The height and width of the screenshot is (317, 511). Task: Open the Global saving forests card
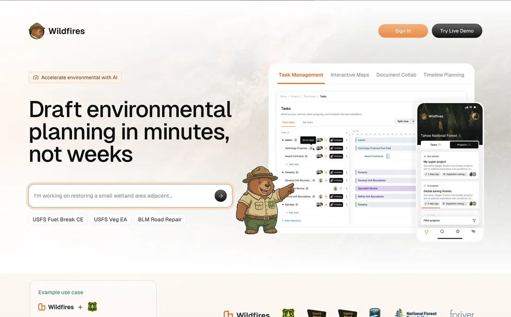coord(450,194)
